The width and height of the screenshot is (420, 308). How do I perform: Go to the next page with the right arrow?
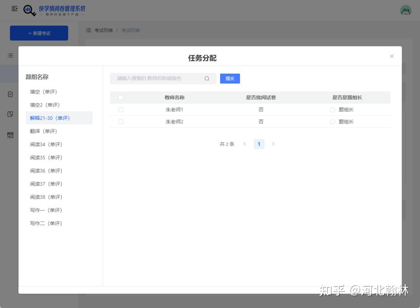[273, 144]
